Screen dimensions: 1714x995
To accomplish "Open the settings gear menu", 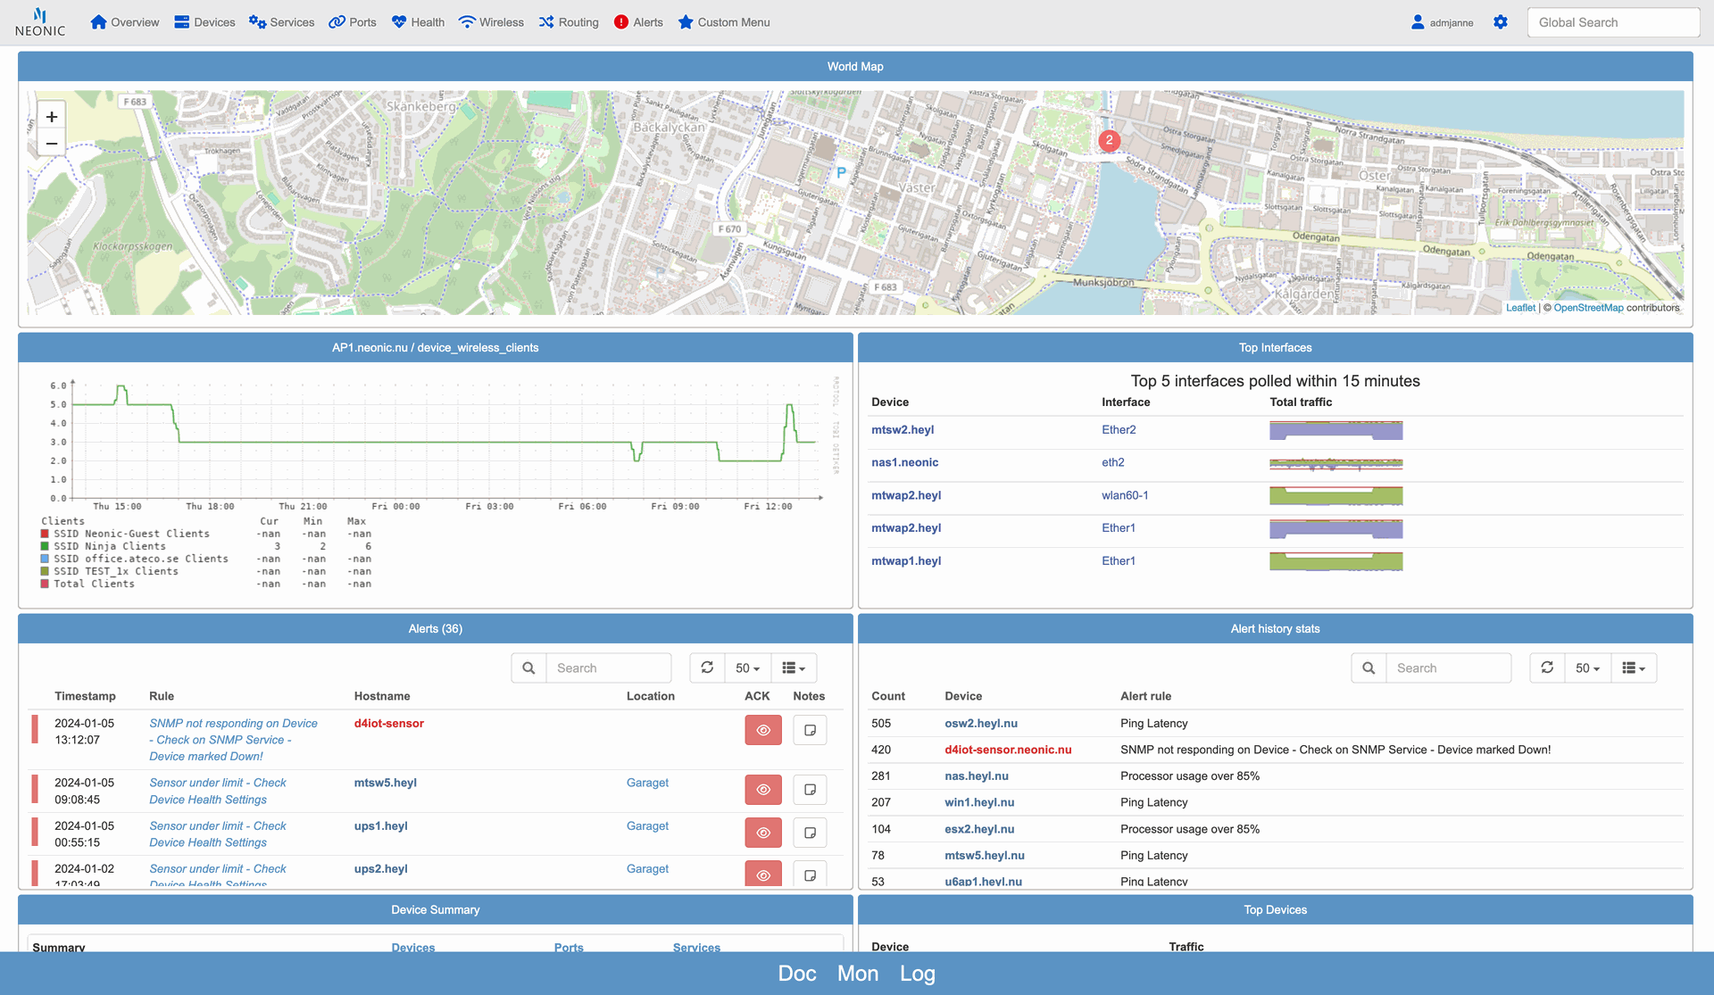I will [1501, 22].
